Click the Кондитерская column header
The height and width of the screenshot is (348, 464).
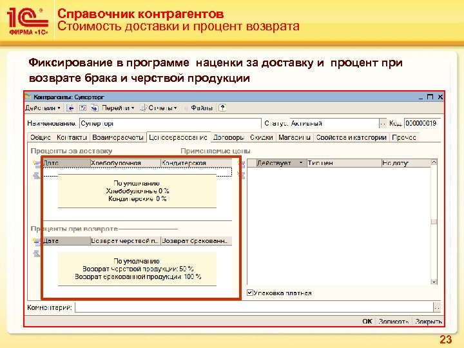(x=196, y=163)
